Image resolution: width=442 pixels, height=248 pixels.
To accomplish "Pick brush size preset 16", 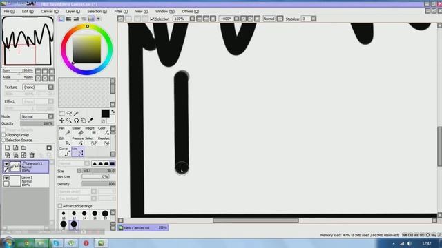I will click(95, 215).
